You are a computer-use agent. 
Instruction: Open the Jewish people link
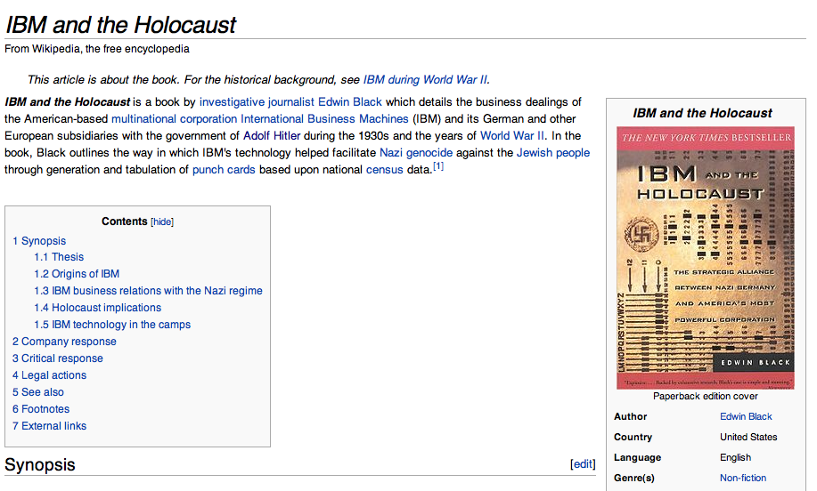click(553, 153)
